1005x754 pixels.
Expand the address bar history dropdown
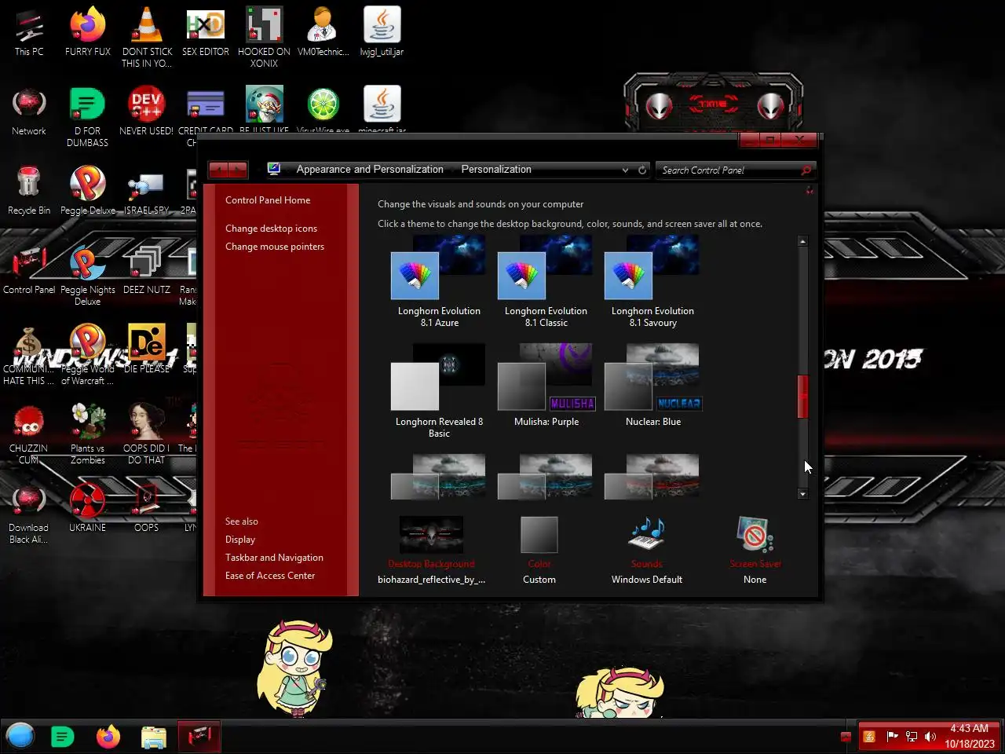pos(625,170)
